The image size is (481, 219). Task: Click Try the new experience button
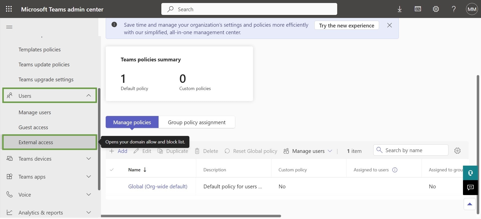click(x=346, y=25)
